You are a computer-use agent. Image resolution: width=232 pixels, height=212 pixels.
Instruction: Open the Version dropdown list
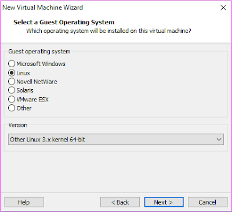point(116,140)
